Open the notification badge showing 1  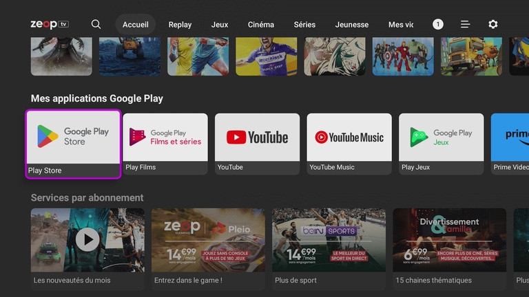[x=438, y=24]
